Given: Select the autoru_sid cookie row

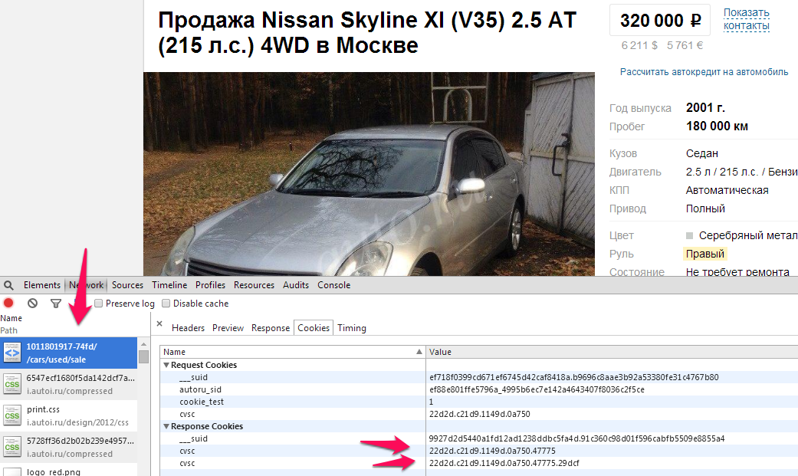Looking at the screenshot, I should point(479,389).
